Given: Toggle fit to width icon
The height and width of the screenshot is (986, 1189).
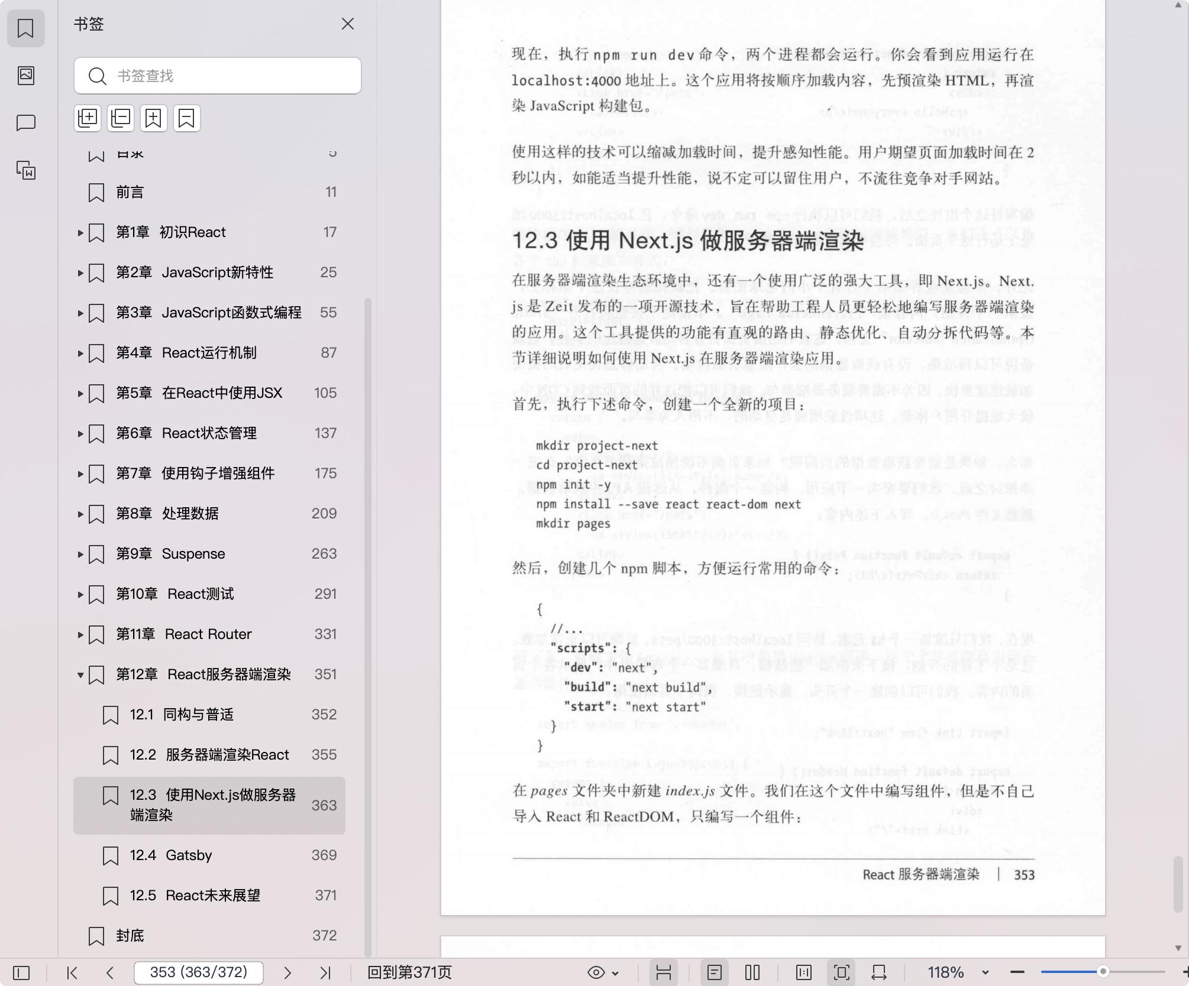Looking at the screenshot, I should coord(879,972).
